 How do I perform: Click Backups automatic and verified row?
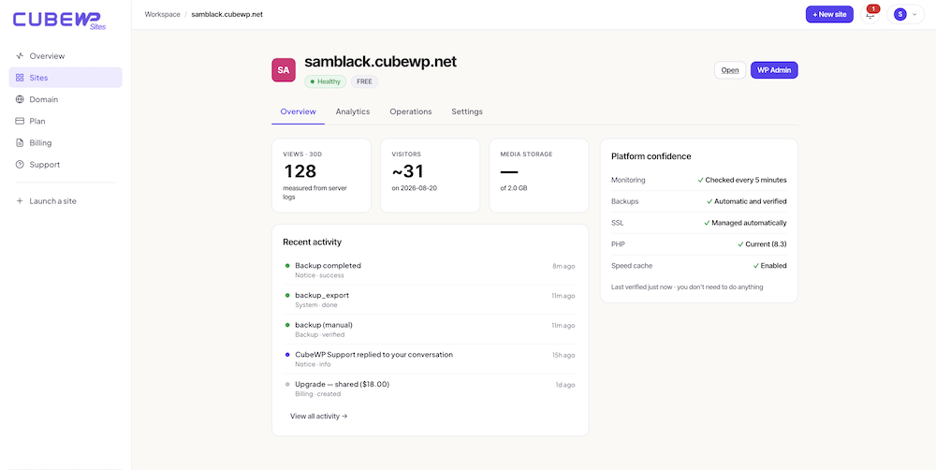(x=699, y=201)
